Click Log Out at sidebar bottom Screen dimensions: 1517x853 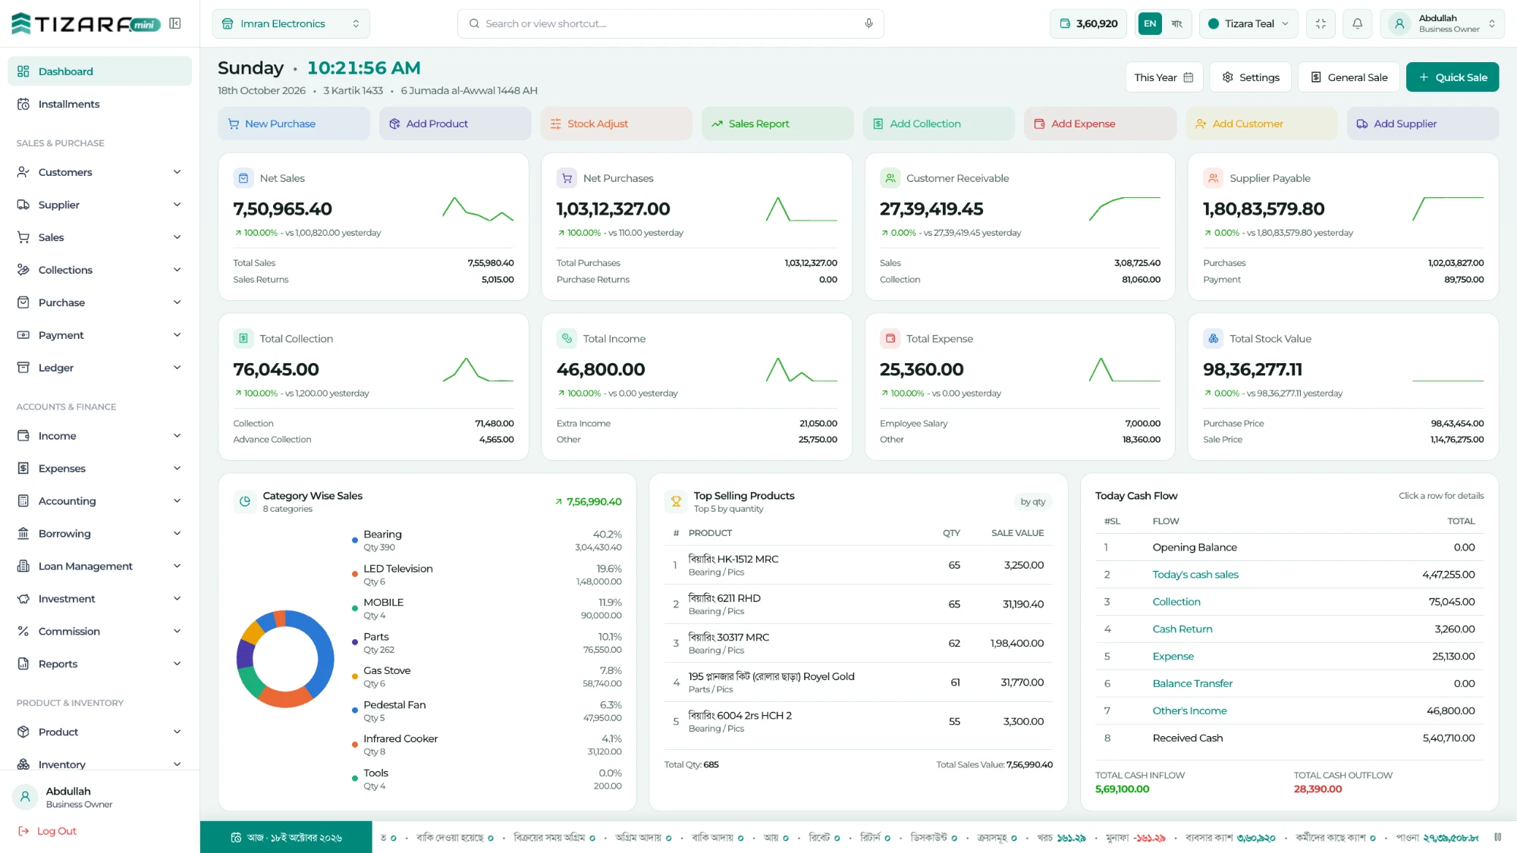click(x=48, y=831)
